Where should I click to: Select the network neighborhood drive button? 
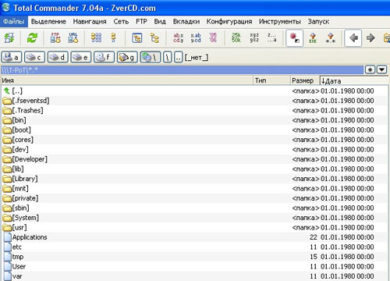tap(151, 57)
